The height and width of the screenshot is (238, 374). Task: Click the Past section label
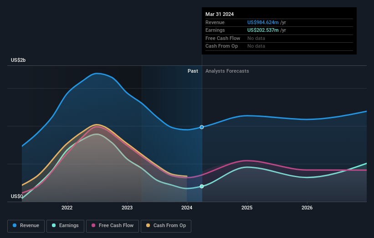tap(193, 71)
